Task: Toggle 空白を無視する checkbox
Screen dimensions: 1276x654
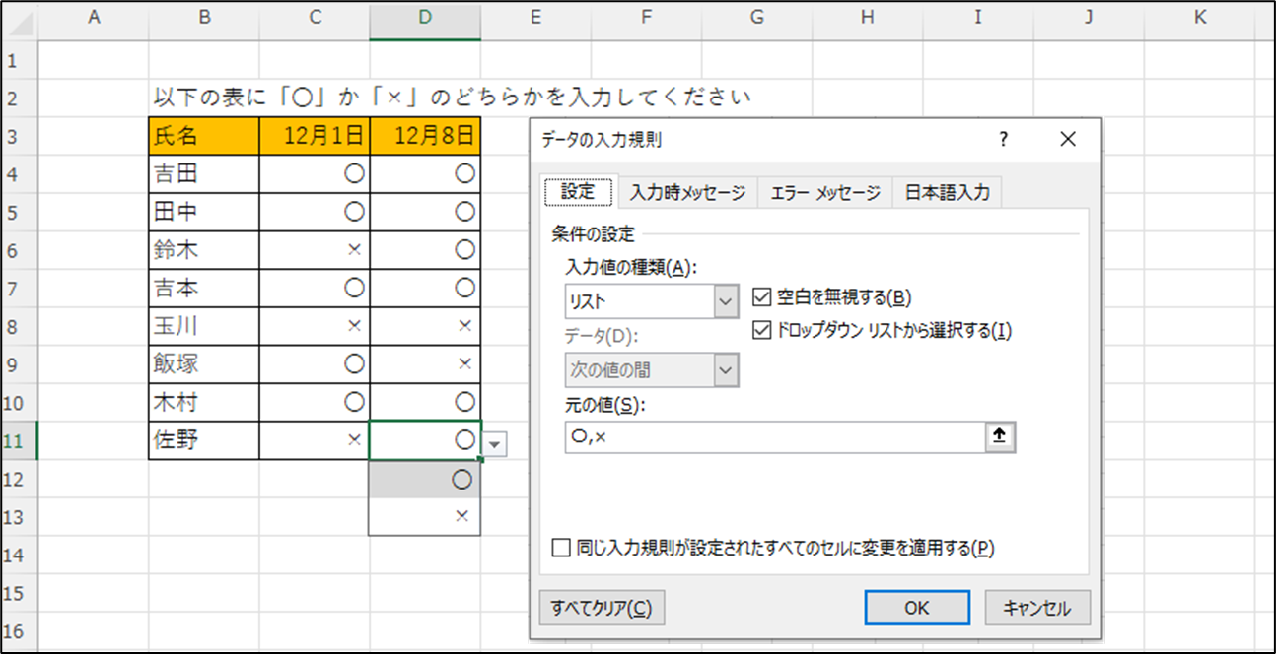Action: coord(761,296)
